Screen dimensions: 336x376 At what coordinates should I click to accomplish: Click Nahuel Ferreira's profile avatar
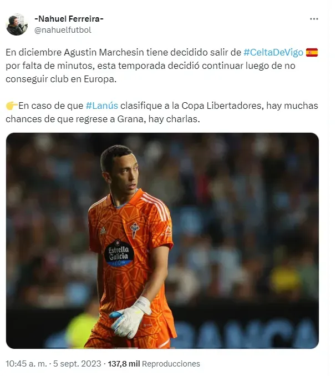point(17,24)
